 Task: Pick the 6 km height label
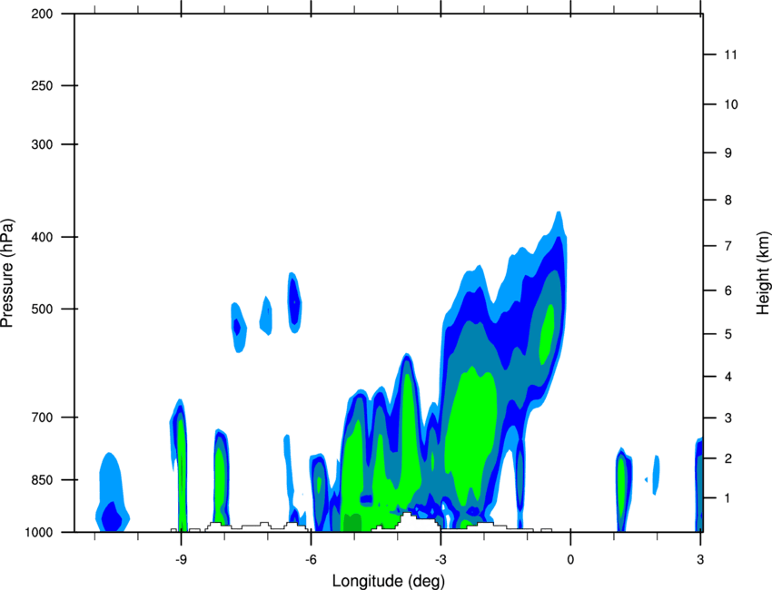tap(728, 290)
